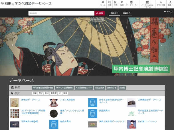This screenshot has height=130, width=174.
Task: Click bronze mirror thumbnail
Action: [x=54, y=114]
